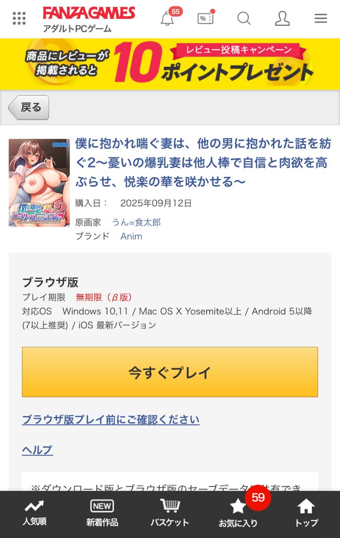This screenshot has width=340, height=538.
Task: Open the hamburger menu
Action: pos(321,18)
